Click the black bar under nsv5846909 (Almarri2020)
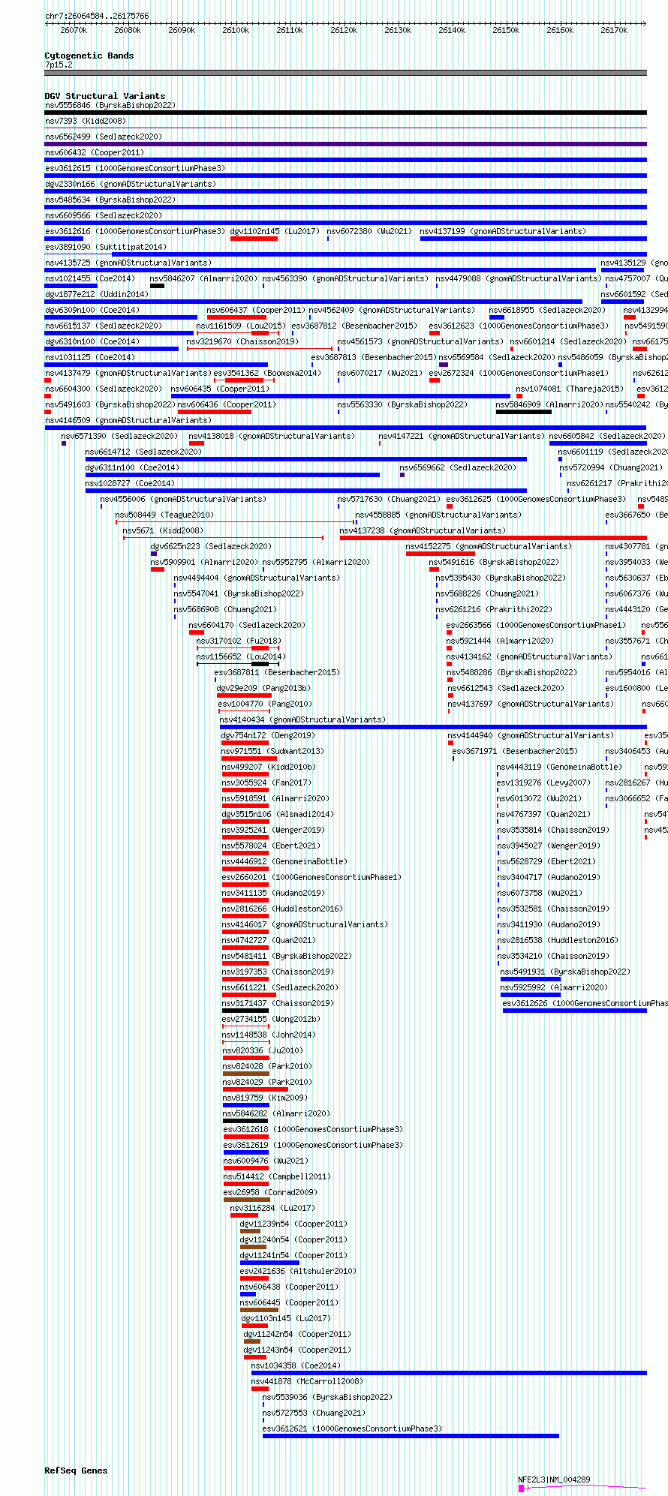The width and height of the screenshot is (668, 1496). pyautogui.click(x=524, y=412)
